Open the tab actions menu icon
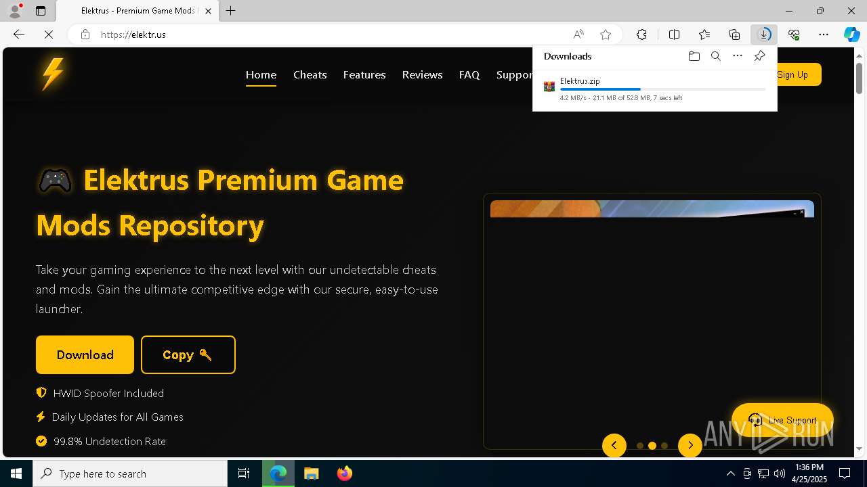 tap(41, 11)
